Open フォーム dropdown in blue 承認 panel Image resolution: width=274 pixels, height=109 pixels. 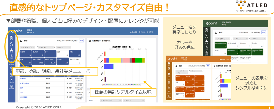[x=46, y=47]
